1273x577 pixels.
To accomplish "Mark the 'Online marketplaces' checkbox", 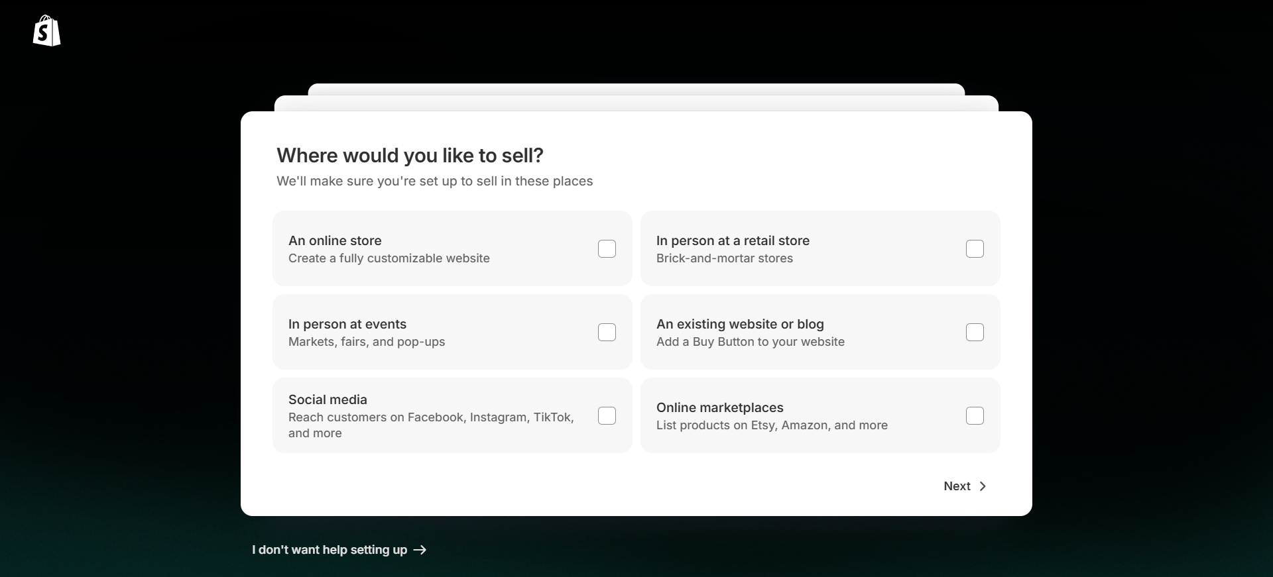I will coord(975,415).
